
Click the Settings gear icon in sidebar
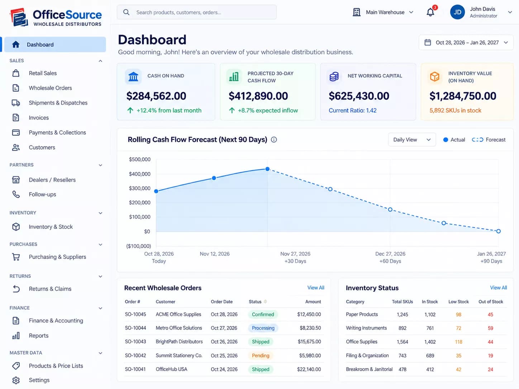[x=16, y=380]
